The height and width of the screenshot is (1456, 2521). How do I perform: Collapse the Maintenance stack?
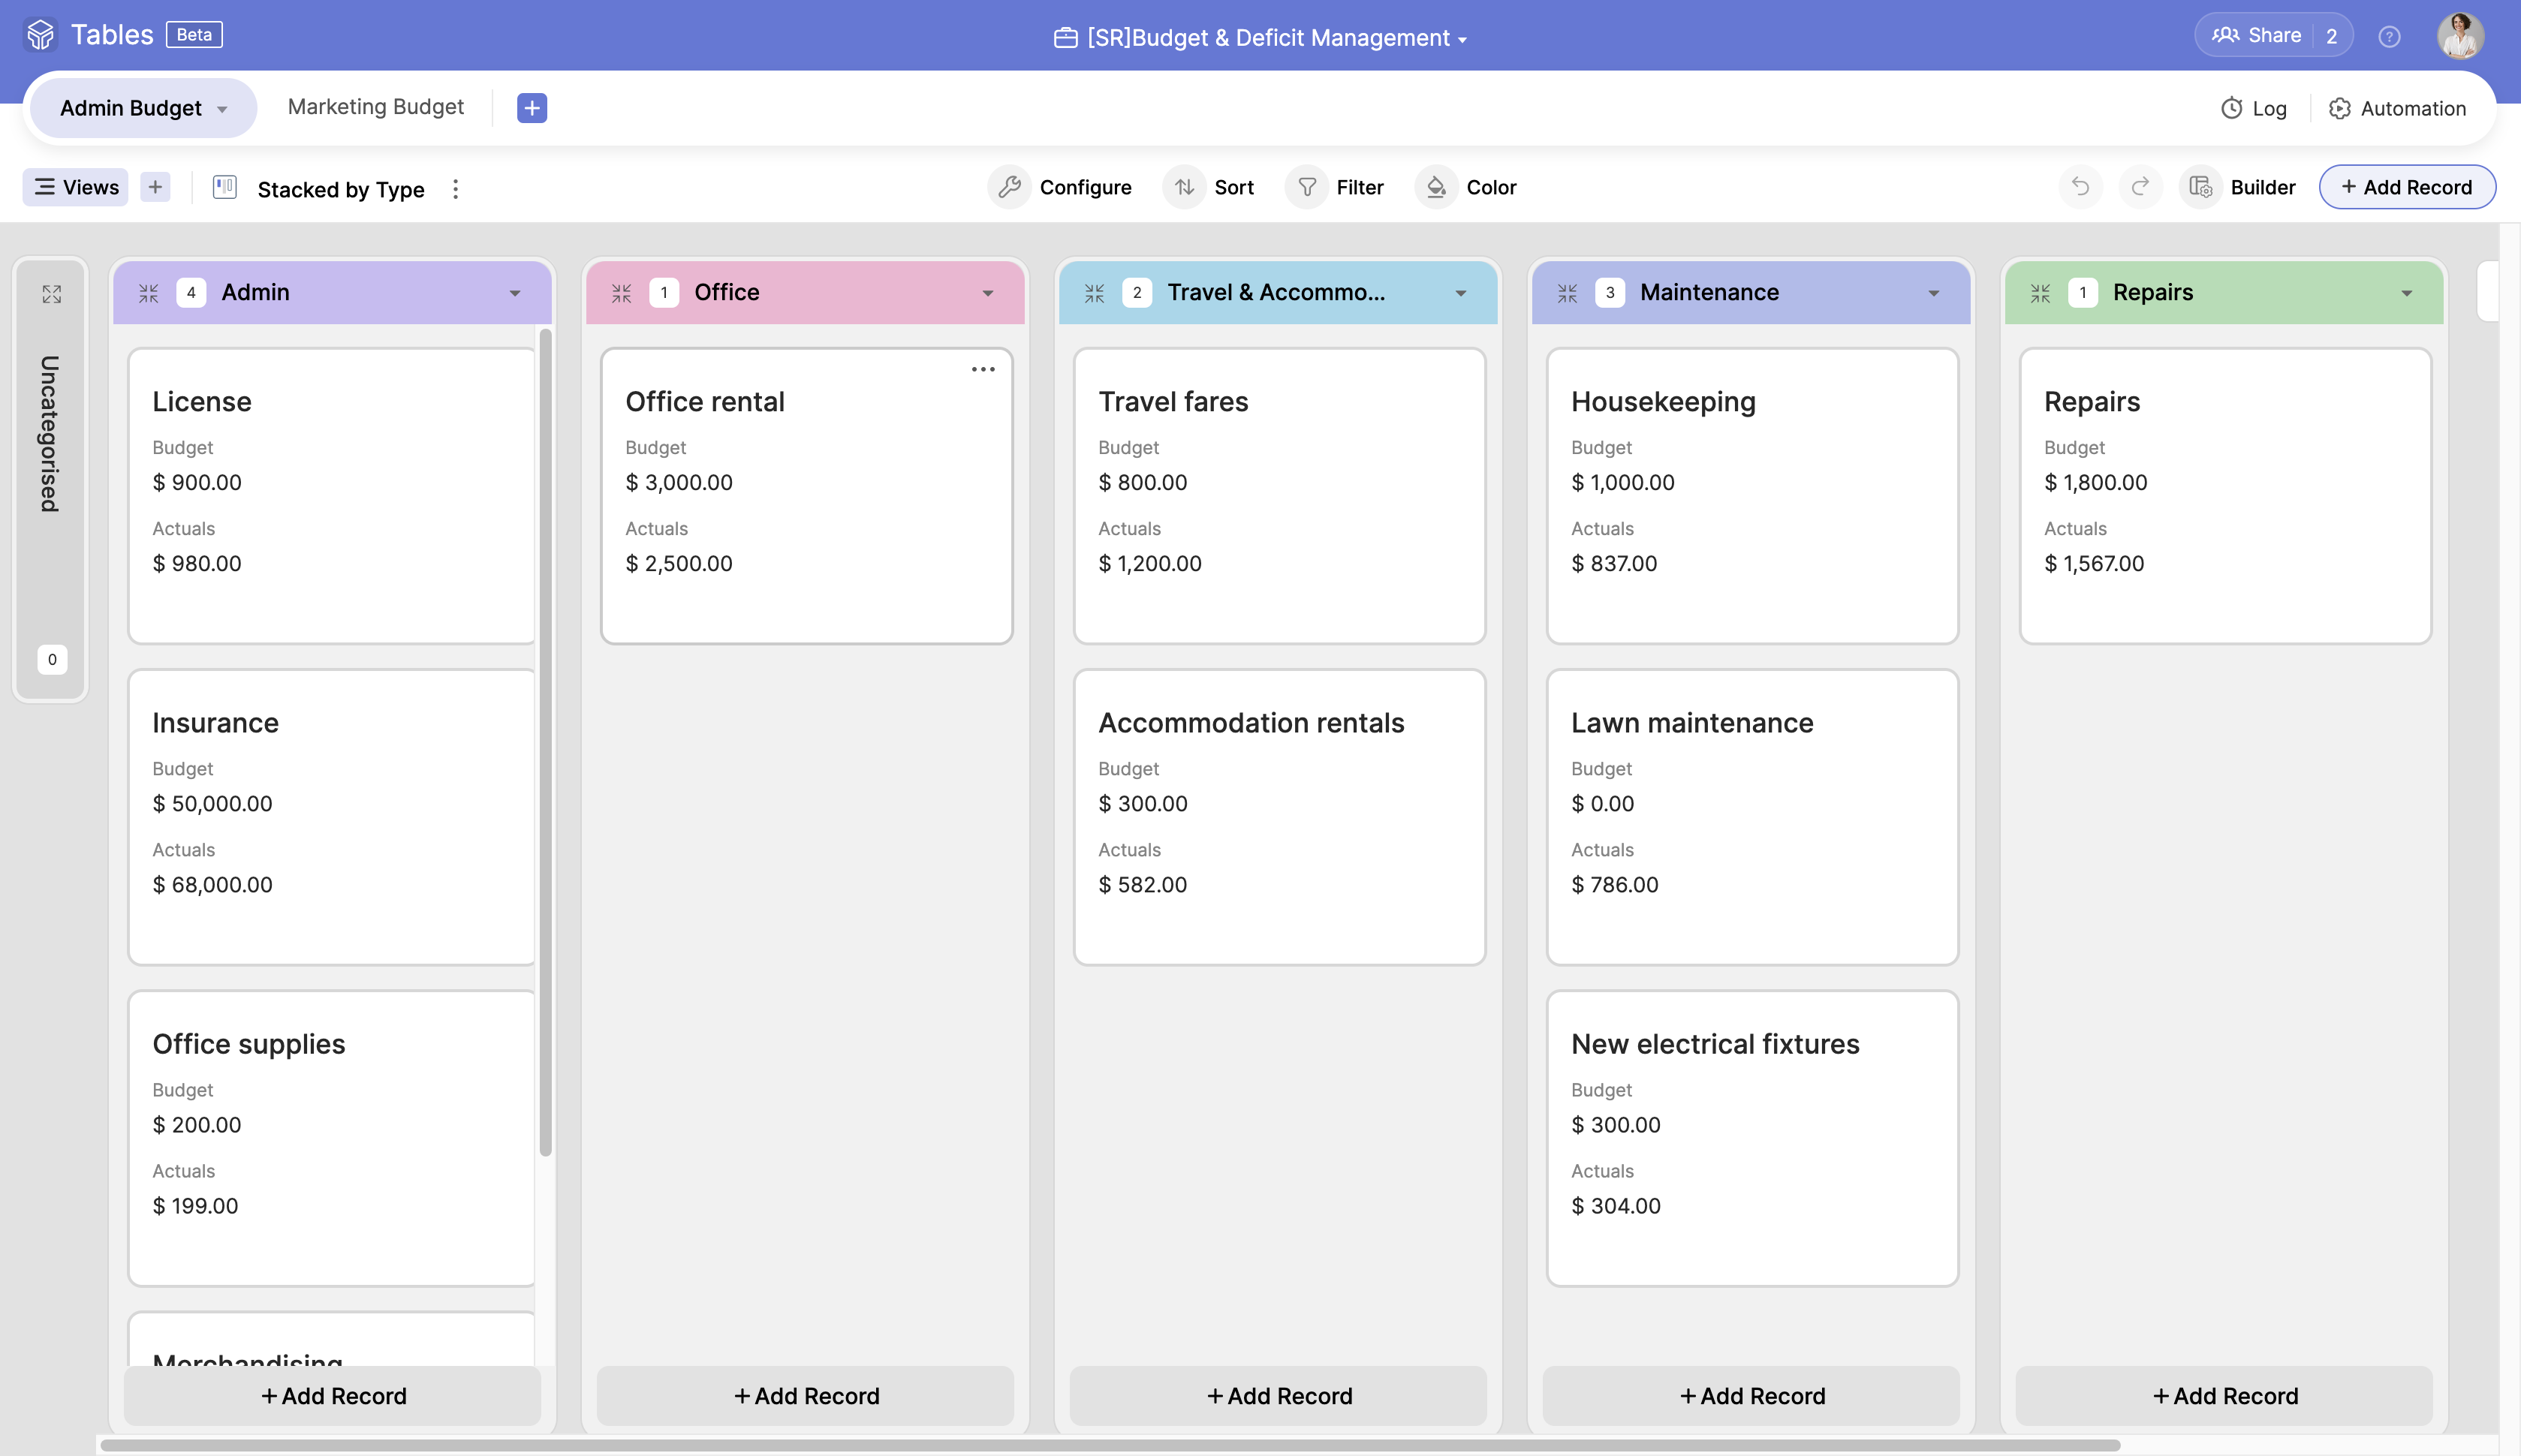[1568, 293]
